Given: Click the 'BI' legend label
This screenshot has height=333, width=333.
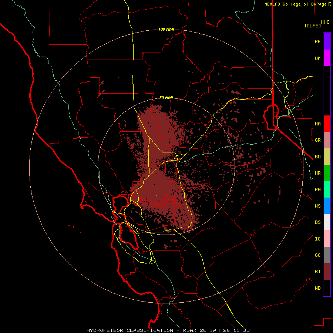Looking at the screenshot, I should (317, 272).
